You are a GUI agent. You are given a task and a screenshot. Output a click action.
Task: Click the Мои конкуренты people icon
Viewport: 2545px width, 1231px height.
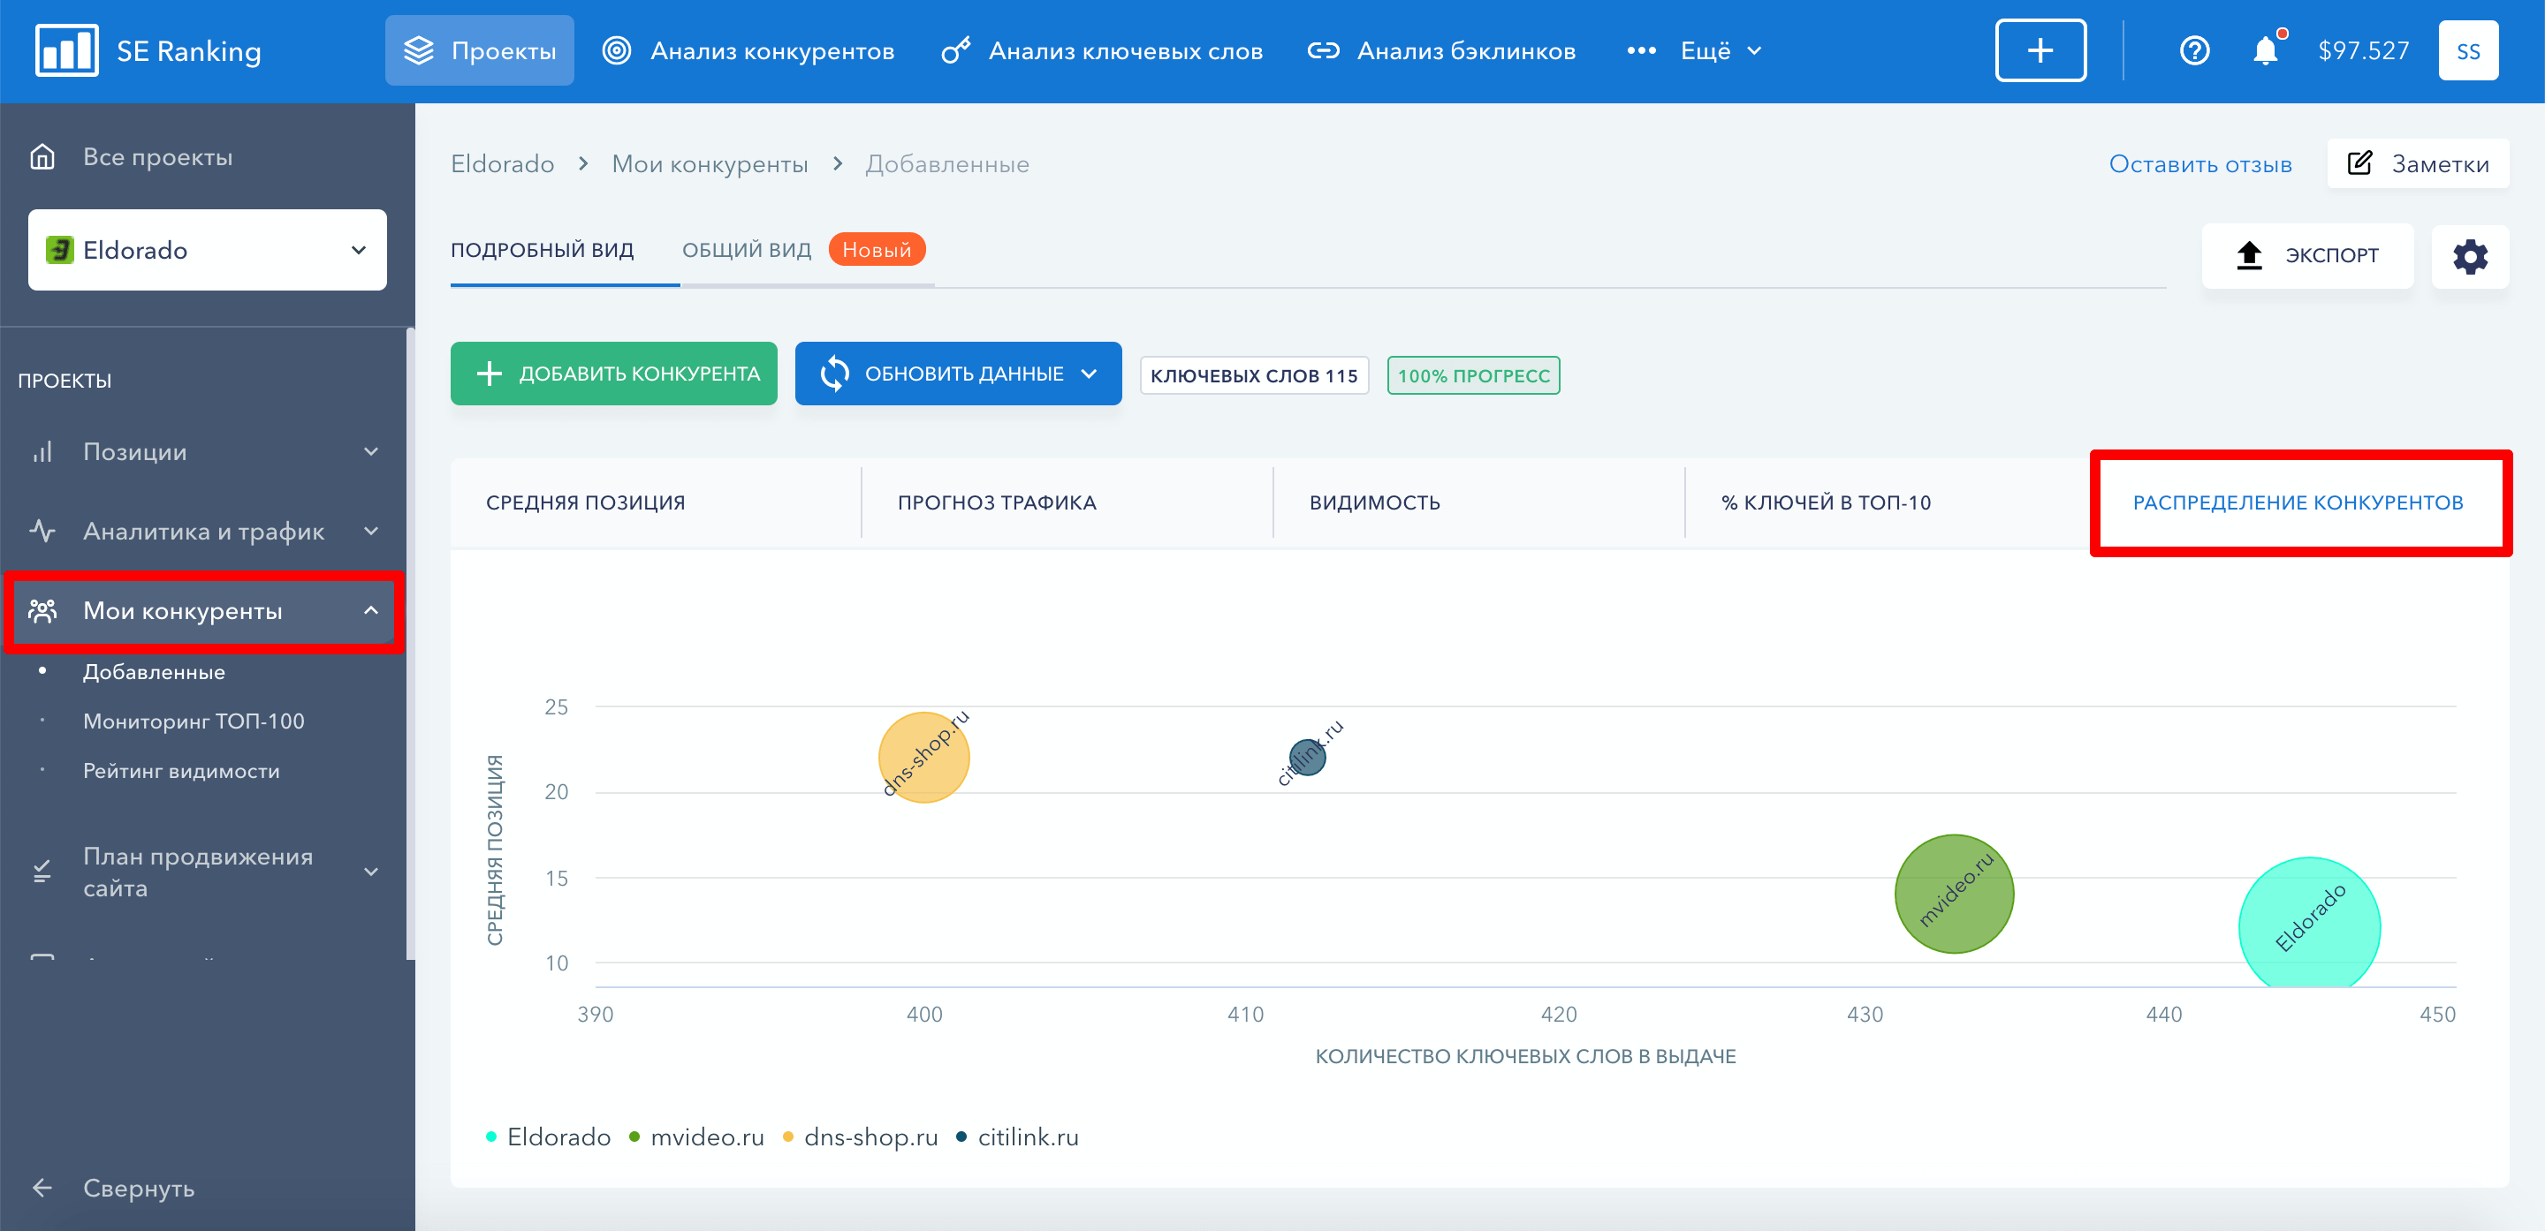pyautogui.click(x=42, y=611)
